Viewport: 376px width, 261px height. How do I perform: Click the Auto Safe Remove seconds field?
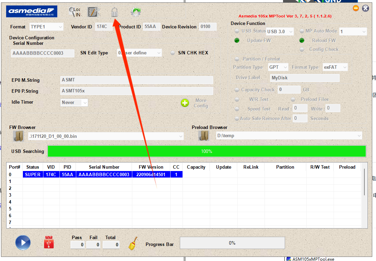pyautogui.click(x=300, y=118)
